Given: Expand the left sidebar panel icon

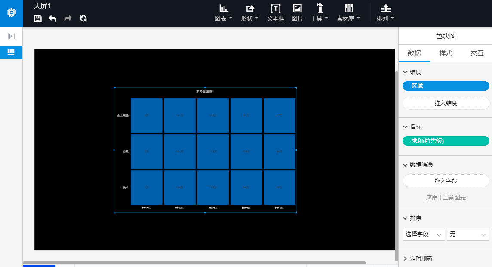Looking at the screenshot, I should point(11,36).
